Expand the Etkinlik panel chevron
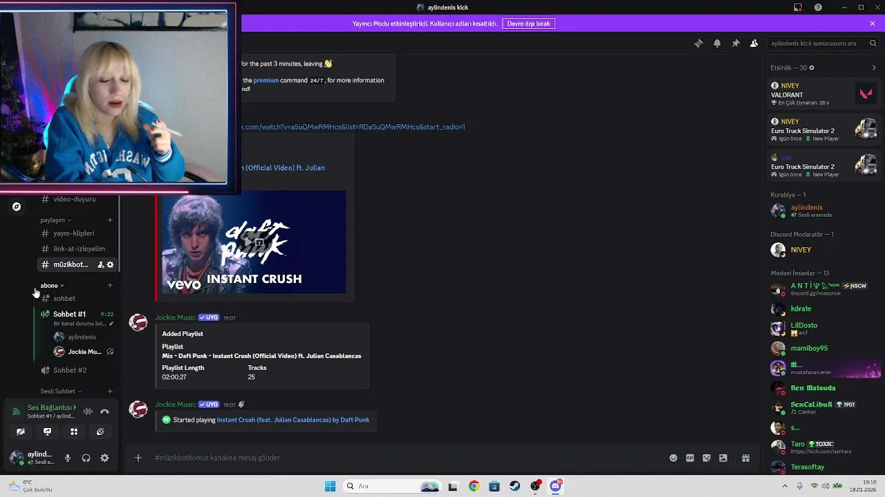The height and width of the screenshot is (497, 885). (874, 68)
